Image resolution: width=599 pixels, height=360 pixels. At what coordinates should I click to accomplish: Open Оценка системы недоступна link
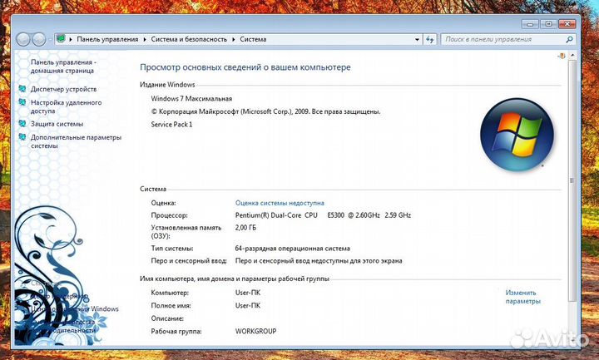click(x=280, y=203)
